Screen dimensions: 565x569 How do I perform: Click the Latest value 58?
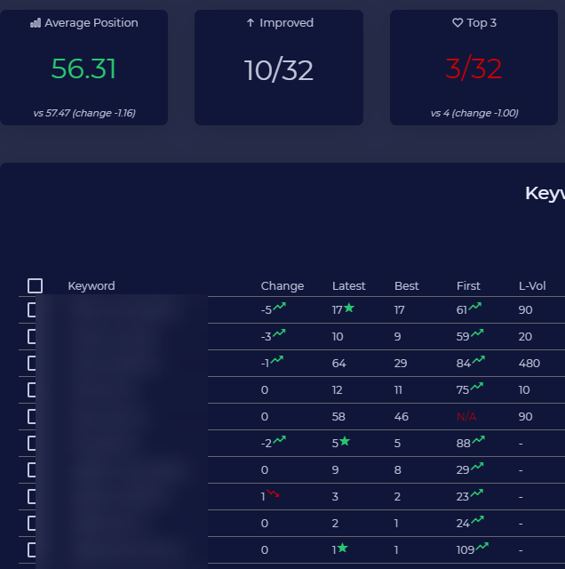pos(338,417)
